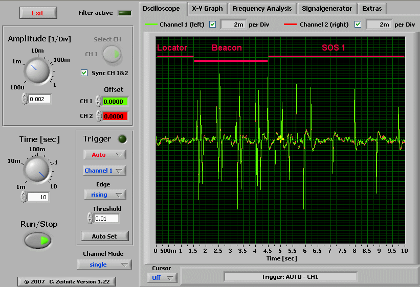Click the 100m mark on Amplitude dial
420x287 pixels.
(62, 60)
